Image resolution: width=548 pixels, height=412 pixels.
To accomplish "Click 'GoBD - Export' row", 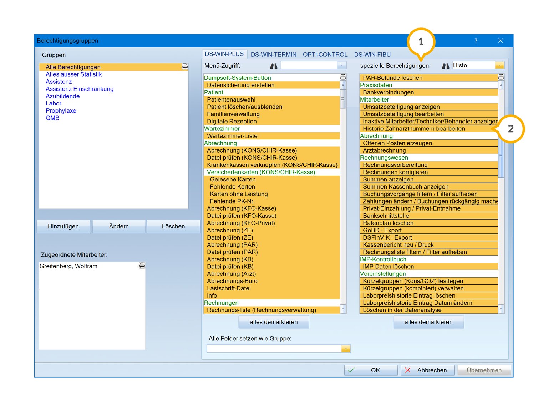I will click(429, 230).
